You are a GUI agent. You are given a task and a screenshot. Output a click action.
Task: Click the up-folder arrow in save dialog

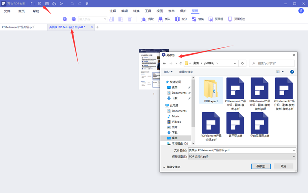click(x=181, y=63)
